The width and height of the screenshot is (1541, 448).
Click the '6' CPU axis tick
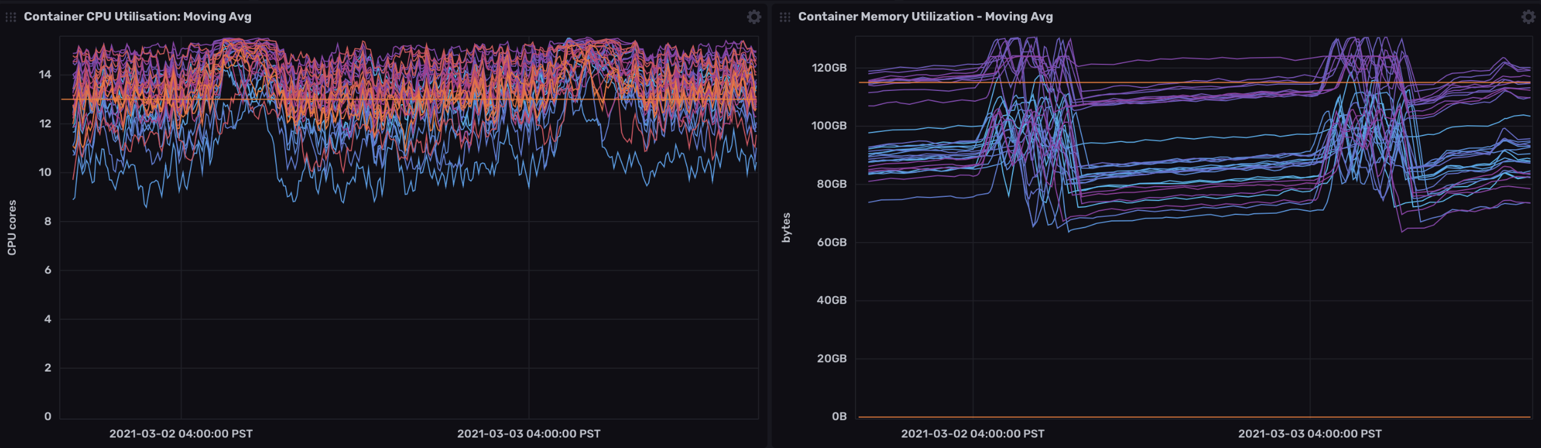click(x=48, y=270)
